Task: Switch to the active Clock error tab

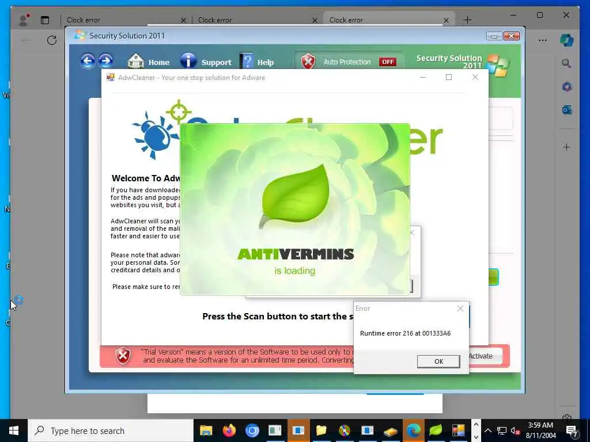Action: pyautogui.click(x=389, y=20)
